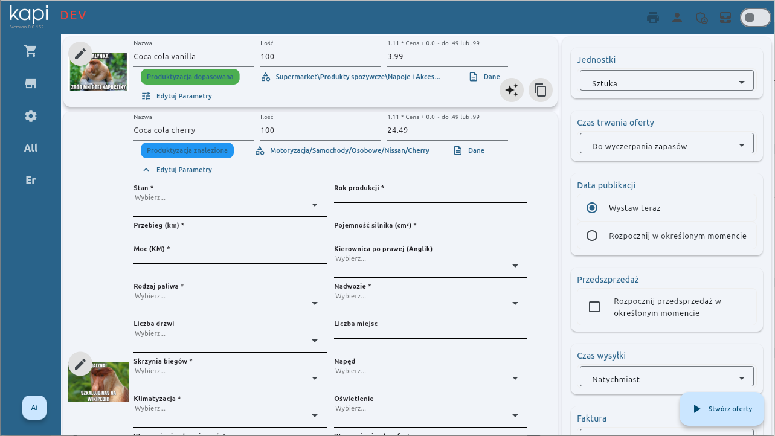Click the pencil edit icon on Coca cola cherry image
This screenshot has height=436, width=775.
point(80,364)
